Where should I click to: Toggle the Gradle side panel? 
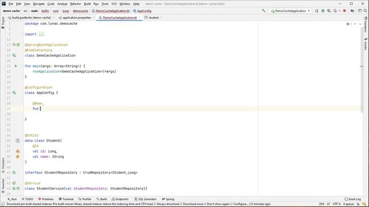366,44
